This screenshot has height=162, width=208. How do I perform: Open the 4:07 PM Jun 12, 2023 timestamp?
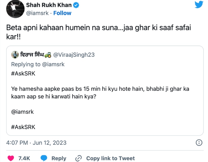(37, 143)
